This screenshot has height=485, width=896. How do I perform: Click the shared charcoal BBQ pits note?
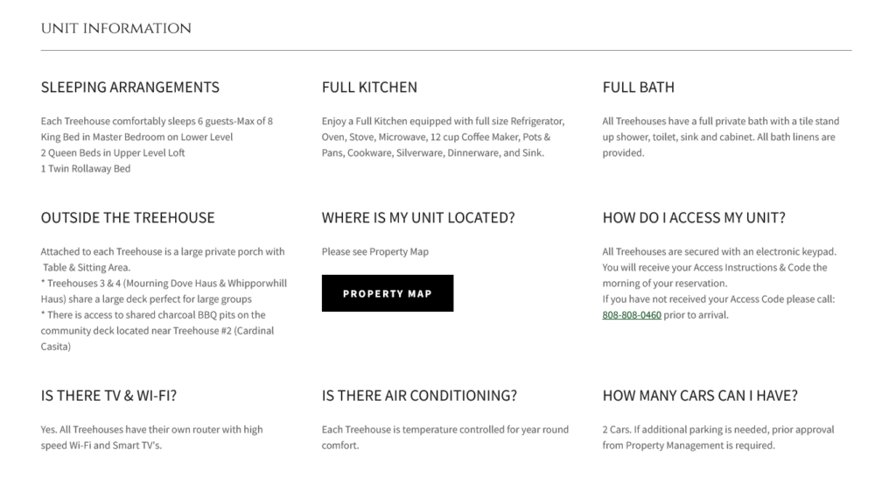157,331
